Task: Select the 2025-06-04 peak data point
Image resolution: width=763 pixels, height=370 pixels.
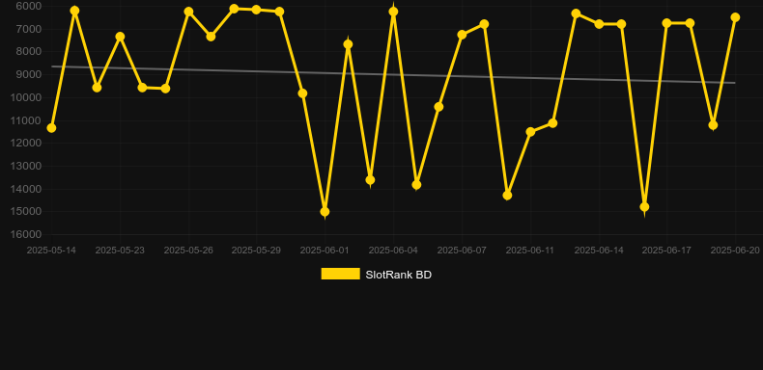Action: (x=393, y=12)
